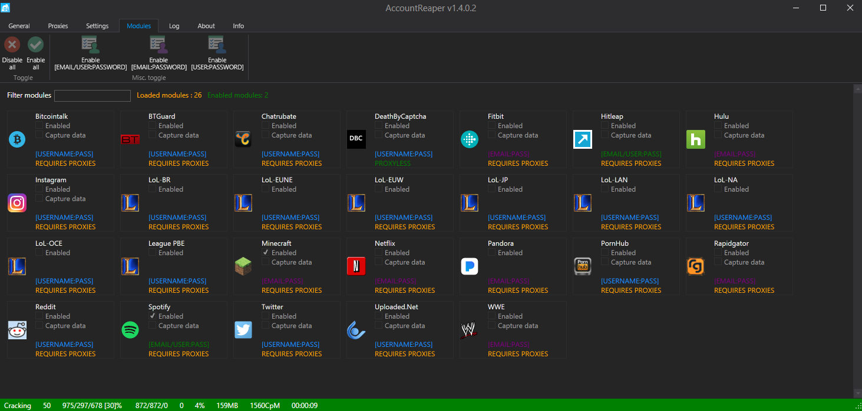Click the Cracking status text
Image resolution: width=862 pixels, height=411 pixels.
coord(18,406)
